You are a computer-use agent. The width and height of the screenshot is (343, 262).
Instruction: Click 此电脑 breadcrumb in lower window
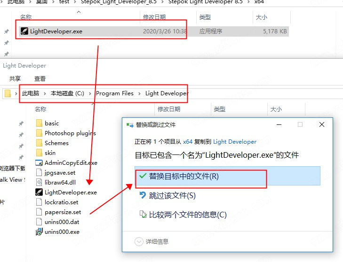[x=31, y=93]
